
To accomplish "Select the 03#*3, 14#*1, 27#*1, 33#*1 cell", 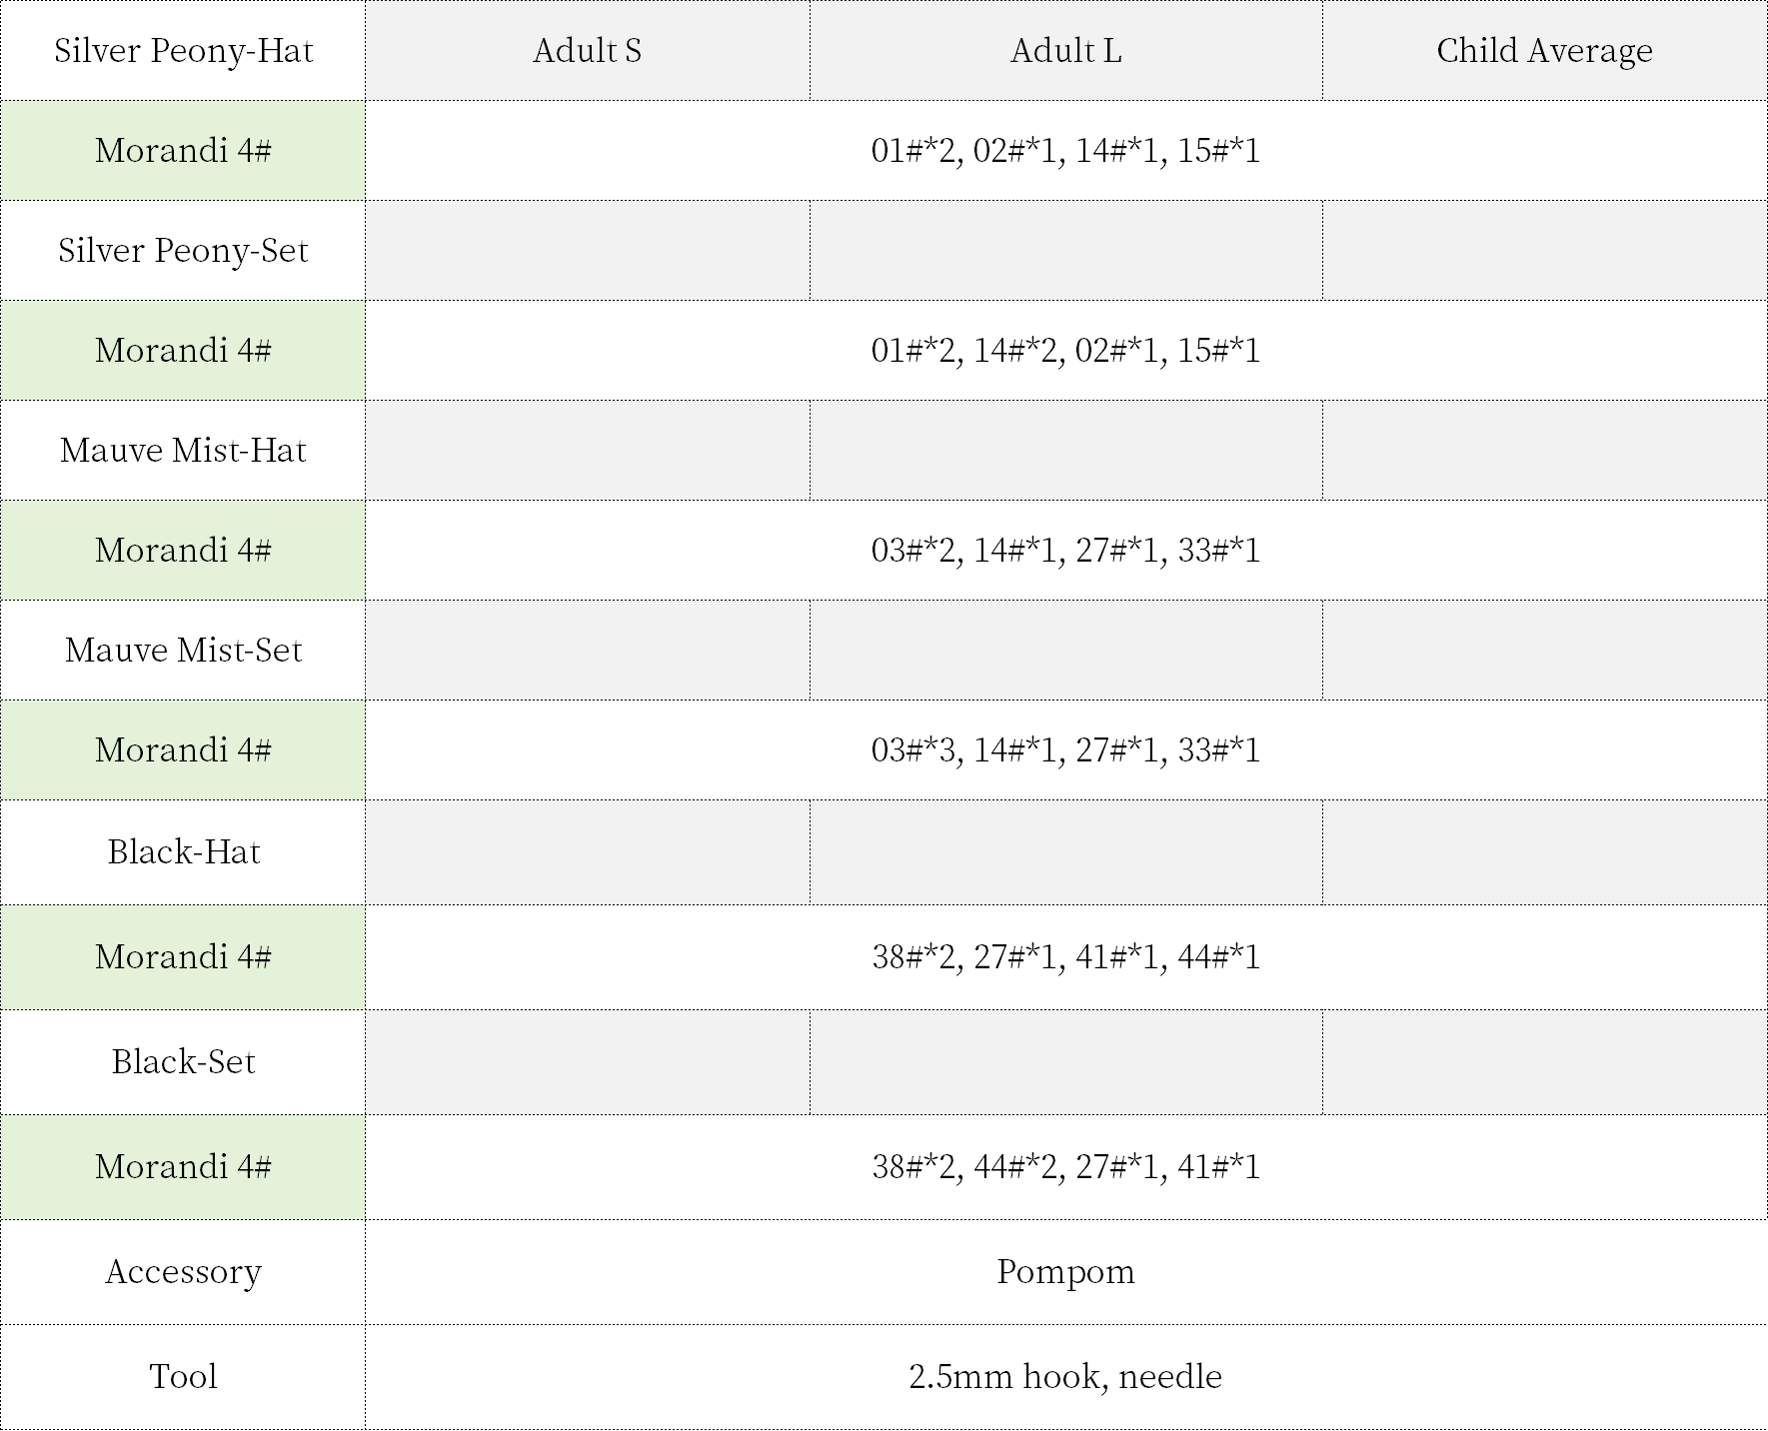I will pos(1065,750).
